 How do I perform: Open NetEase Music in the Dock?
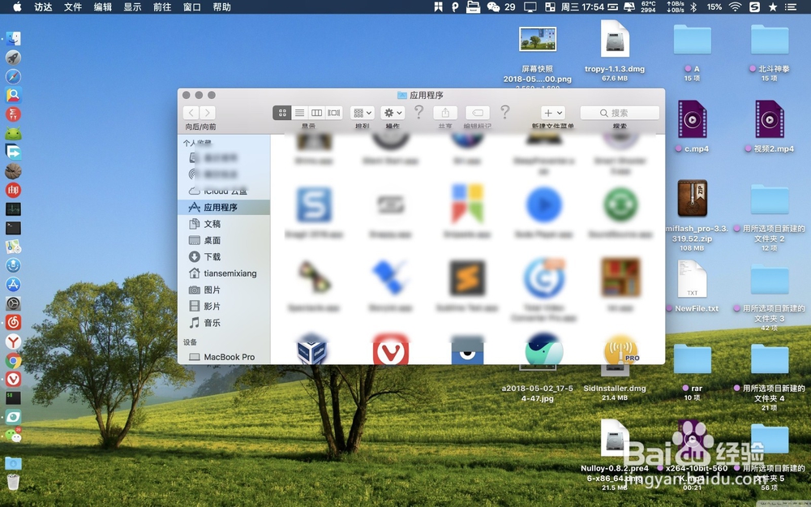pos(13,322)
